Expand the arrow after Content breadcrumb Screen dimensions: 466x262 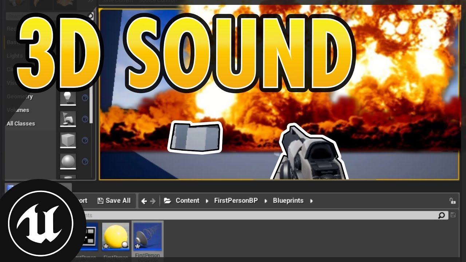click(207, 201)
